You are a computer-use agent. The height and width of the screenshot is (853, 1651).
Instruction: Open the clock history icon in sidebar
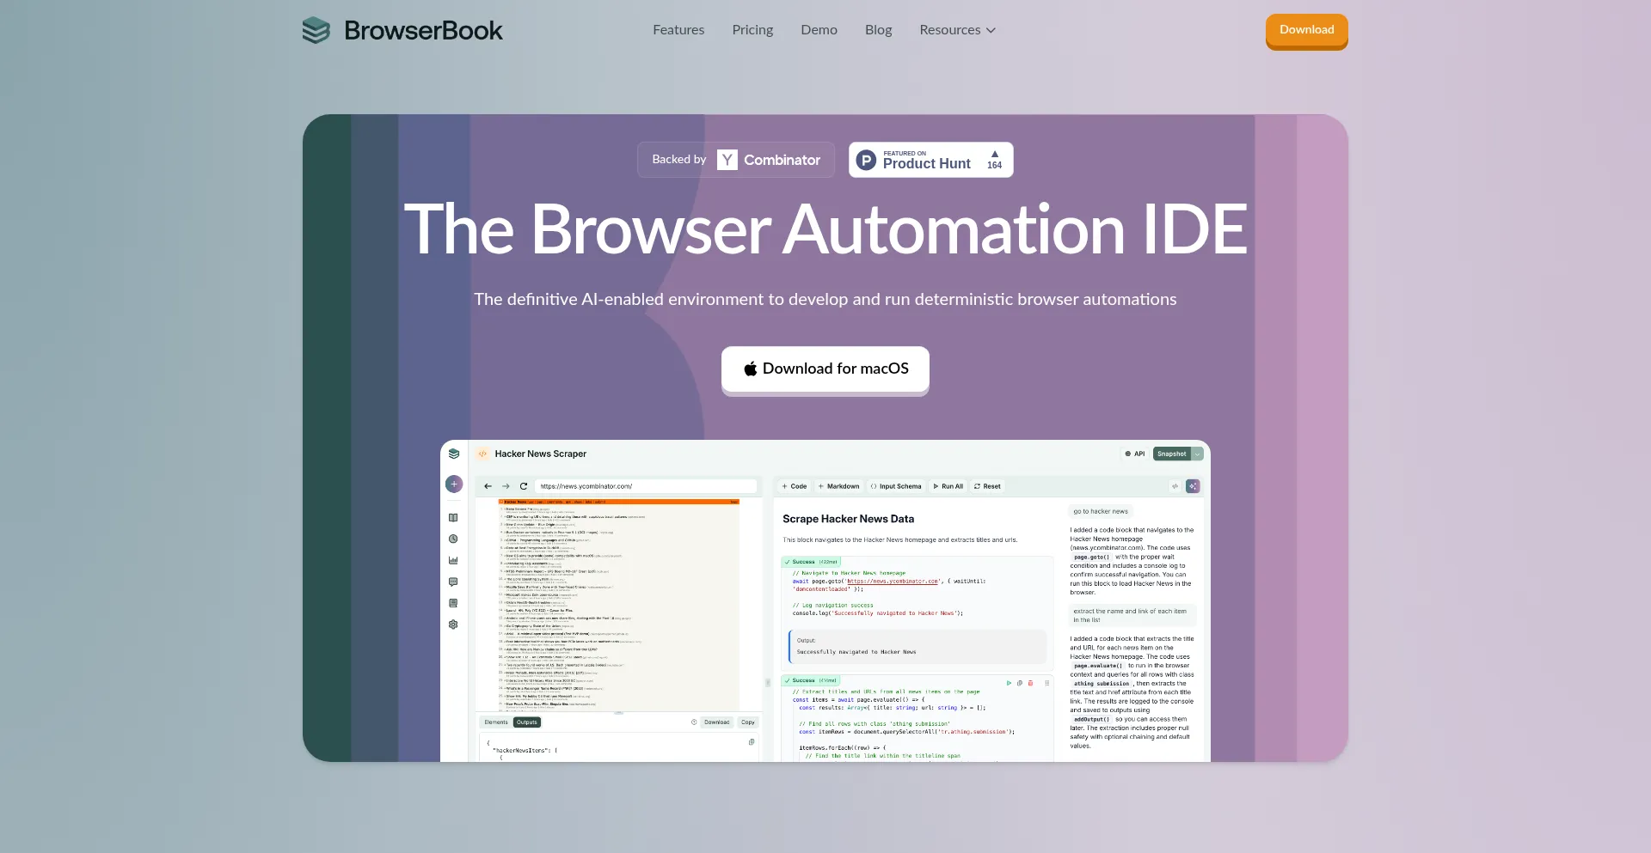(453, 539)
